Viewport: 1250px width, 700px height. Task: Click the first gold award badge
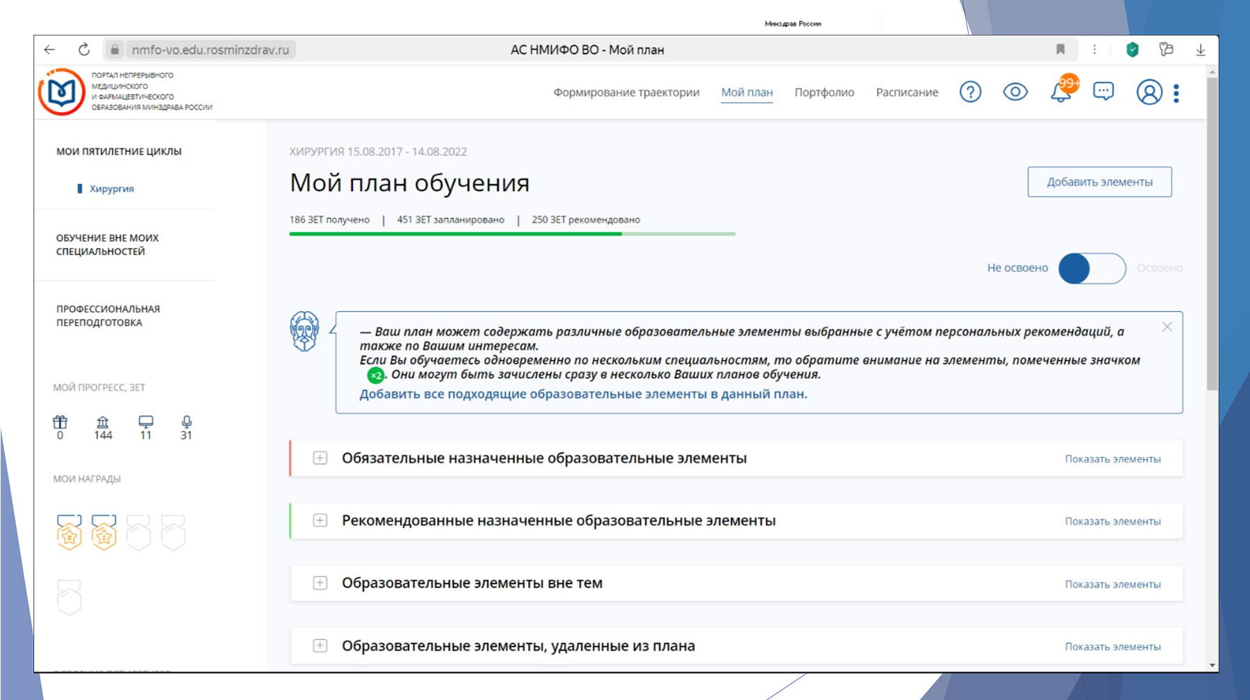[69, 533]
